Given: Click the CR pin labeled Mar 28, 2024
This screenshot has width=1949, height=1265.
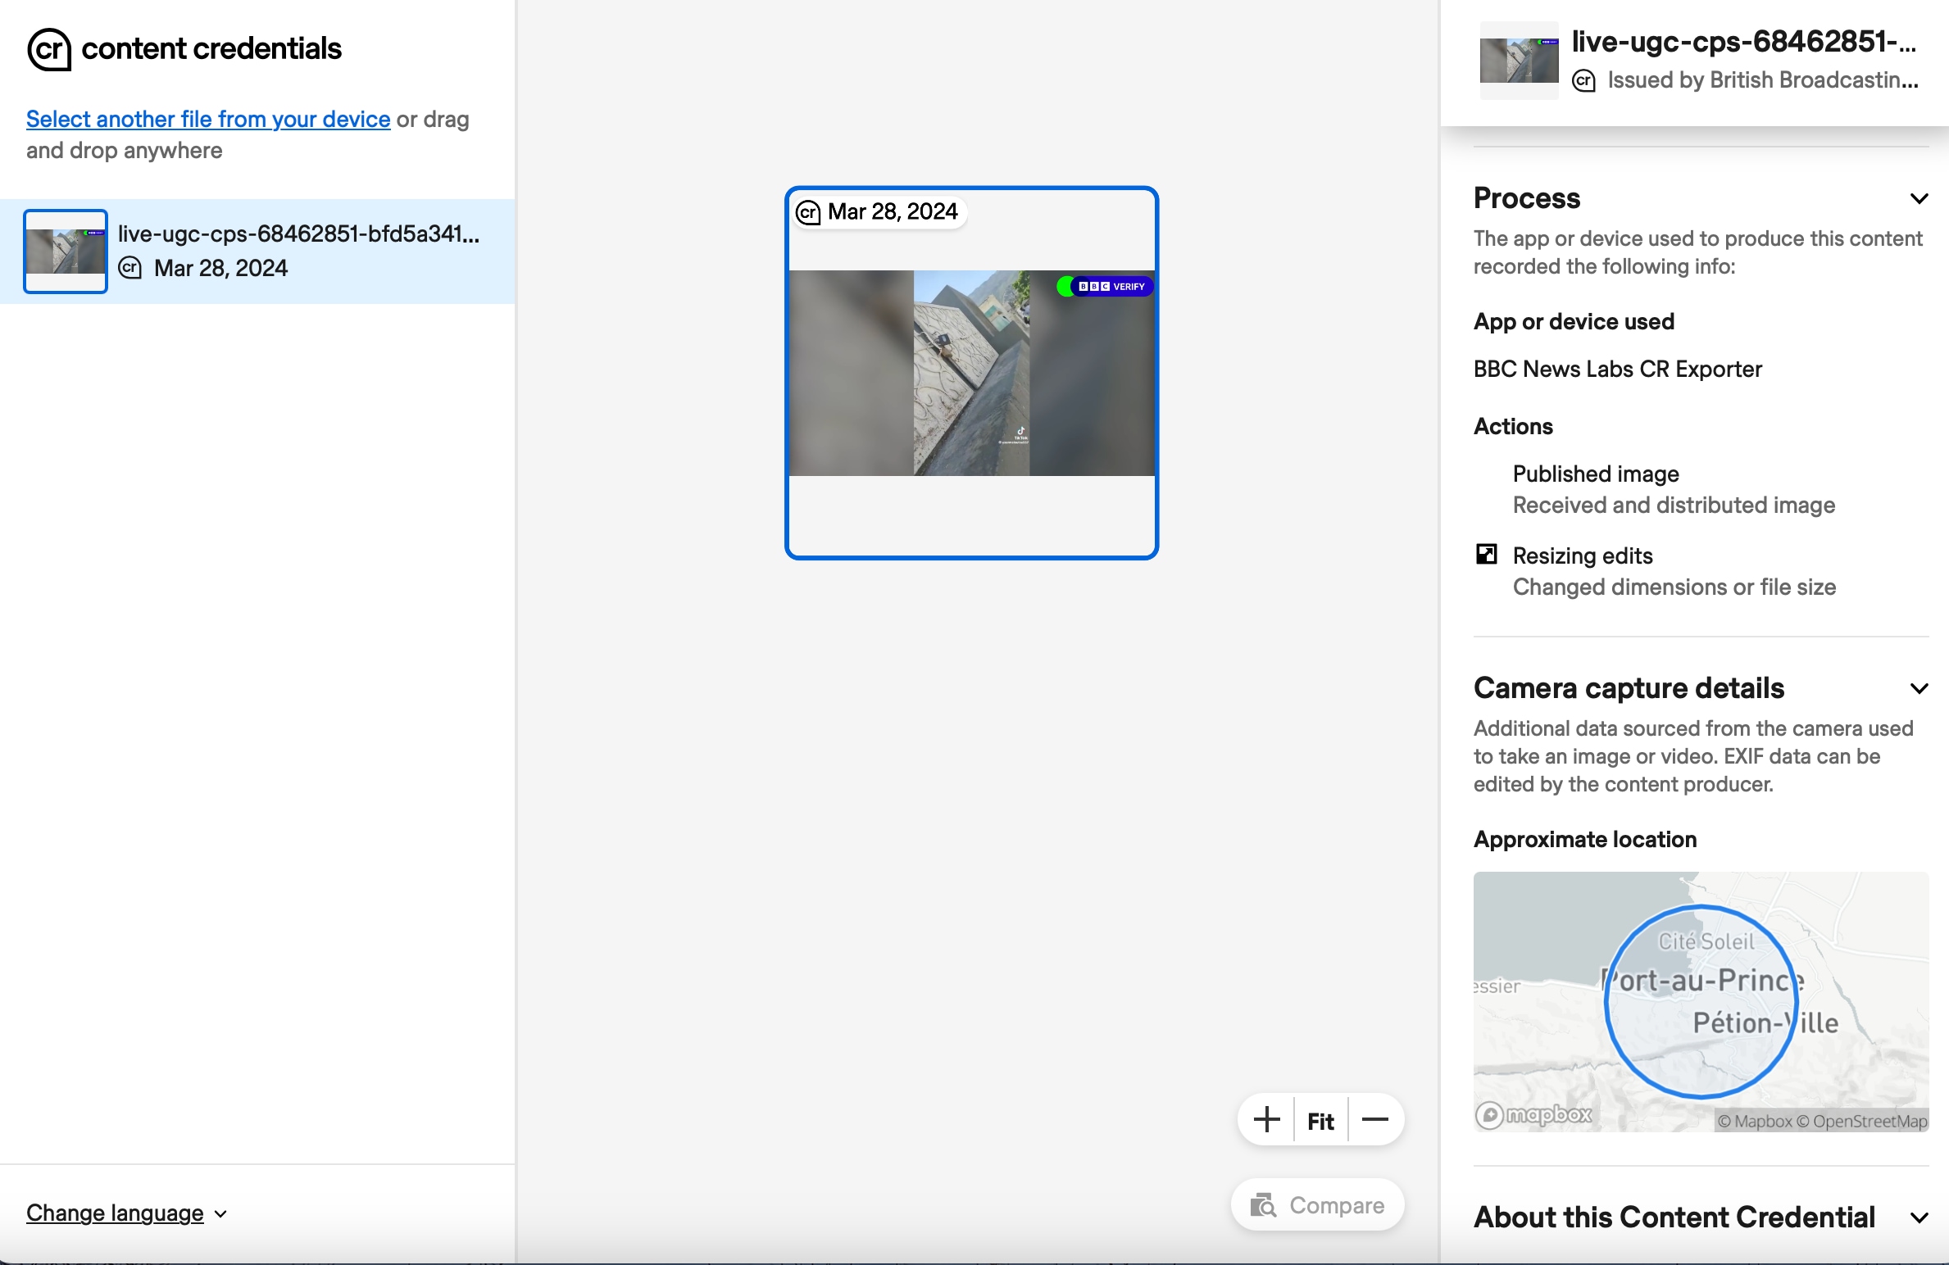Looking at the screenshot, I should [879, 211].
